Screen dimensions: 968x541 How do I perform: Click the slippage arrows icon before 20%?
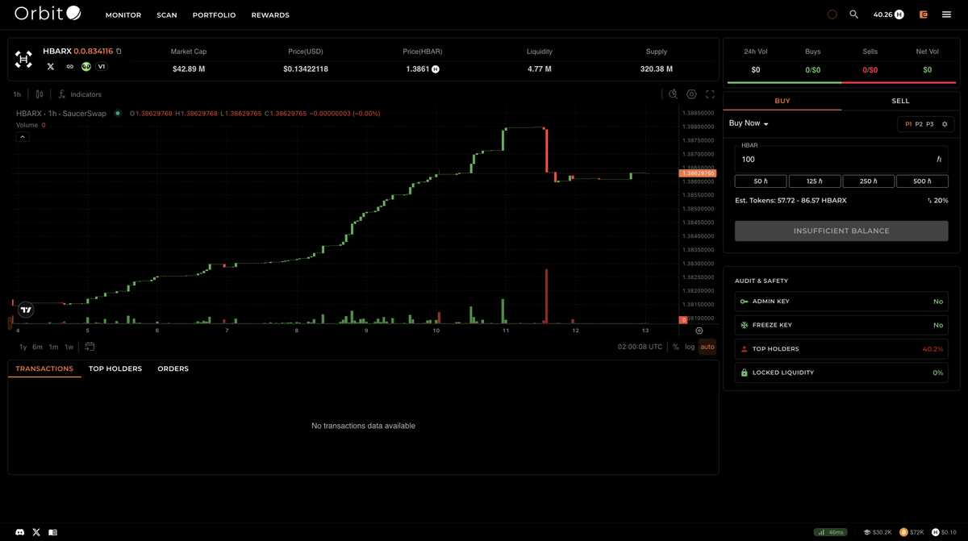click(929, 201)
